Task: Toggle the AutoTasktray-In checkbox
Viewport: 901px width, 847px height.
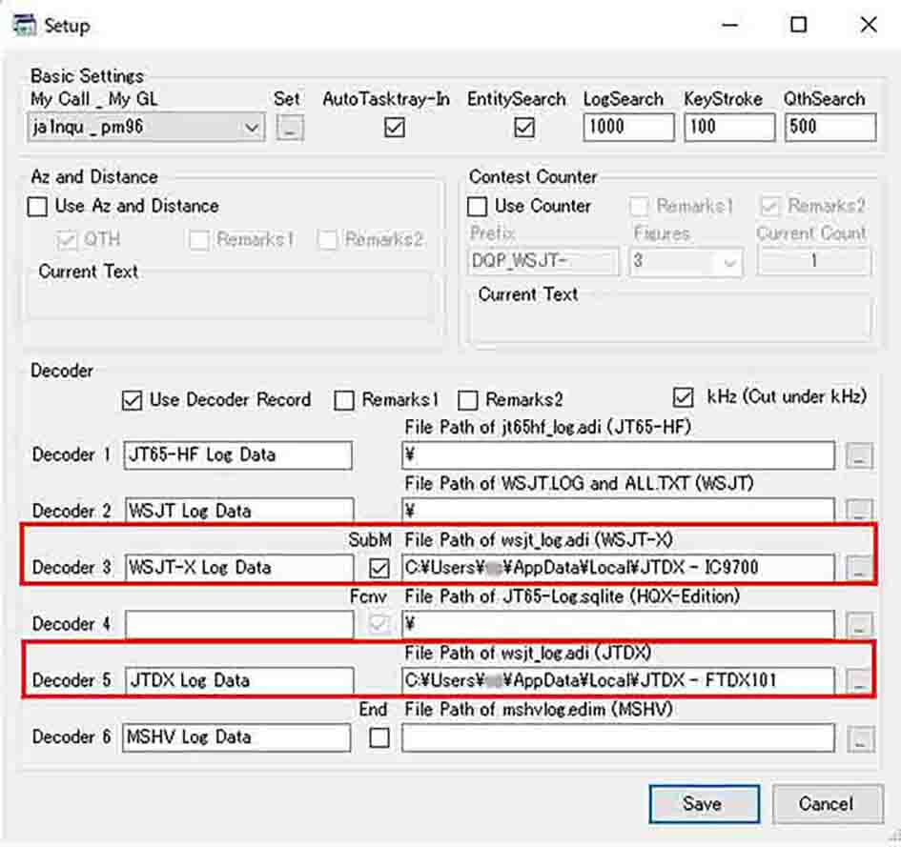Action: (395, 128)
